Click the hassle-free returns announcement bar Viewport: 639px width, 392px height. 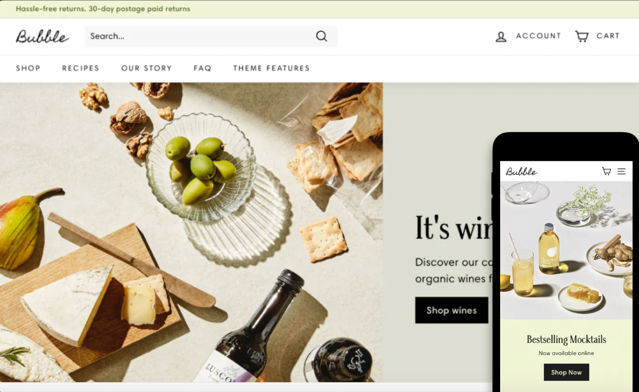pos(319,9)
